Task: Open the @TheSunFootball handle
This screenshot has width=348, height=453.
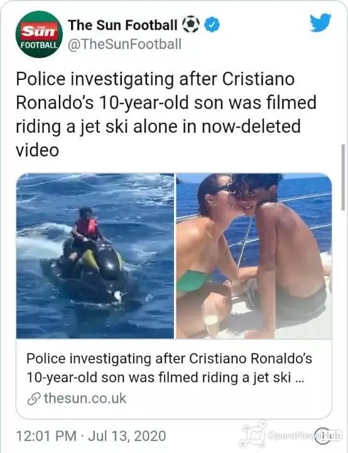Action: click(124, 44)
